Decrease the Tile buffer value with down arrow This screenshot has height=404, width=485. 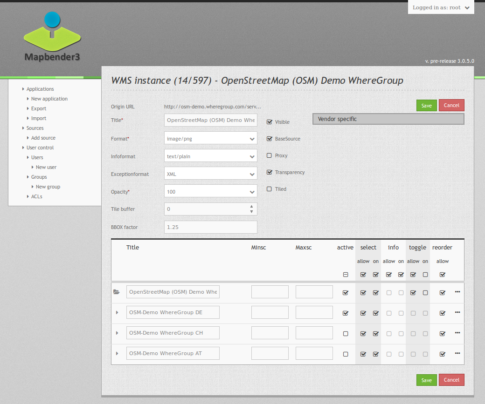[x=251, y=211]
